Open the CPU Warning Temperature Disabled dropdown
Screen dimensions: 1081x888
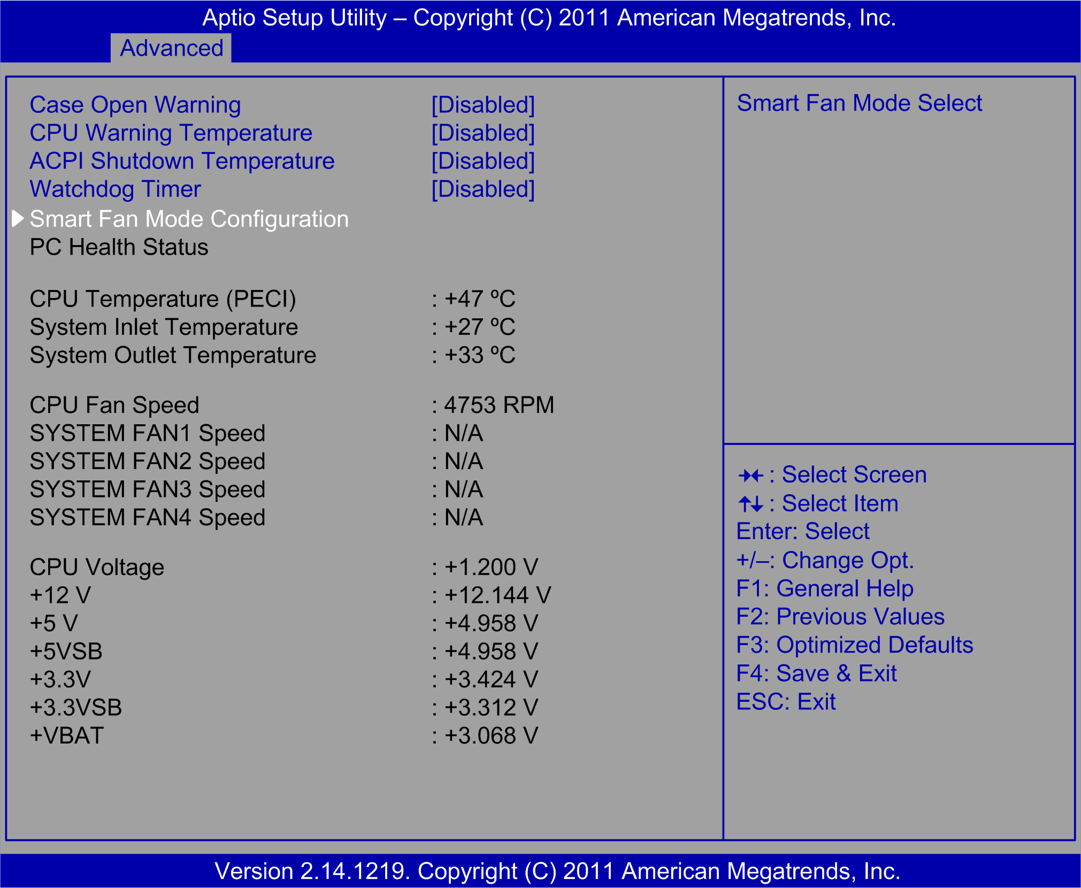coord(482,133)
